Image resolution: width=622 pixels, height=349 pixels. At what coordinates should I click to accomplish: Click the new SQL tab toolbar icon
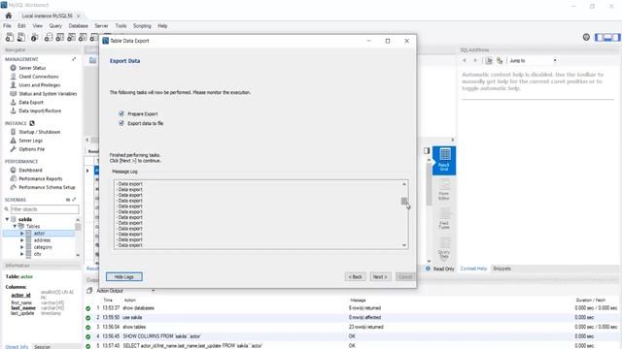click(x=10, y=38)
